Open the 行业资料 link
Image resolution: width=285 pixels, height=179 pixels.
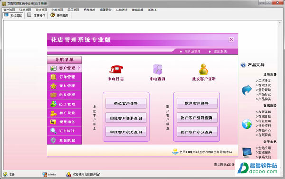click(x=265, y=126)
